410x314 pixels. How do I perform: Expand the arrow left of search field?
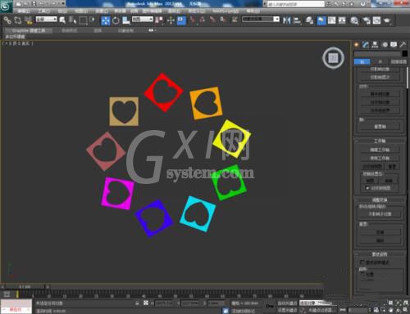(x=265, y=4)
